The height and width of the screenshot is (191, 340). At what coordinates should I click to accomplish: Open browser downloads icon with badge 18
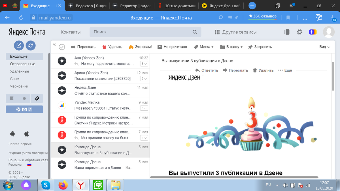[x=333, y=18]
